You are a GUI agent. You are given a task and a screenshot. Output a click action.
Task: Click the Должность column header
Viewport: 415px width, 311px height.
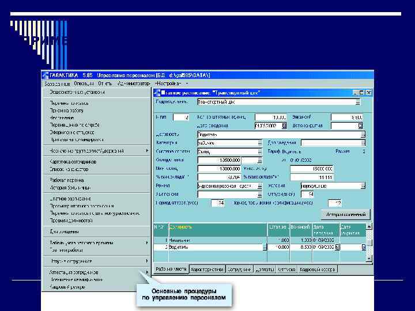218,230
